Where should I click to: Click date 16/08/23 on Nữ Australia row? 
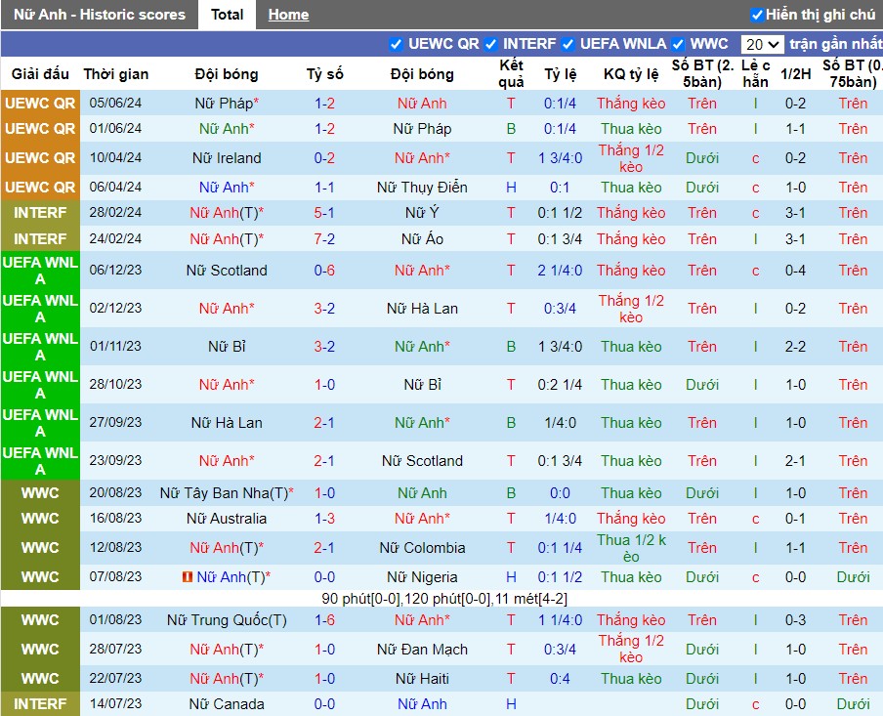(x=115, y=519)
